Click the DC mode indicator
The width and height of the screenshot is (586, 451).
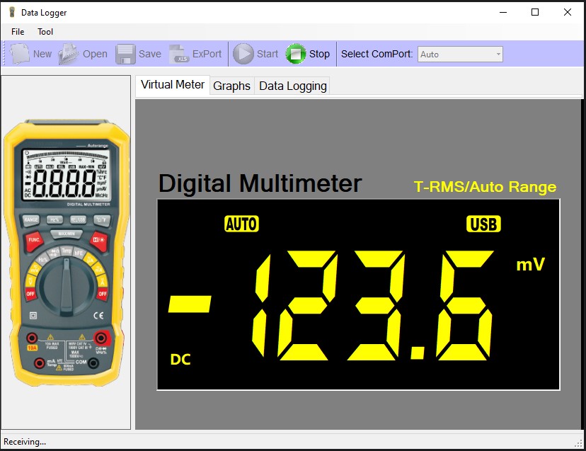coord(180,360)
